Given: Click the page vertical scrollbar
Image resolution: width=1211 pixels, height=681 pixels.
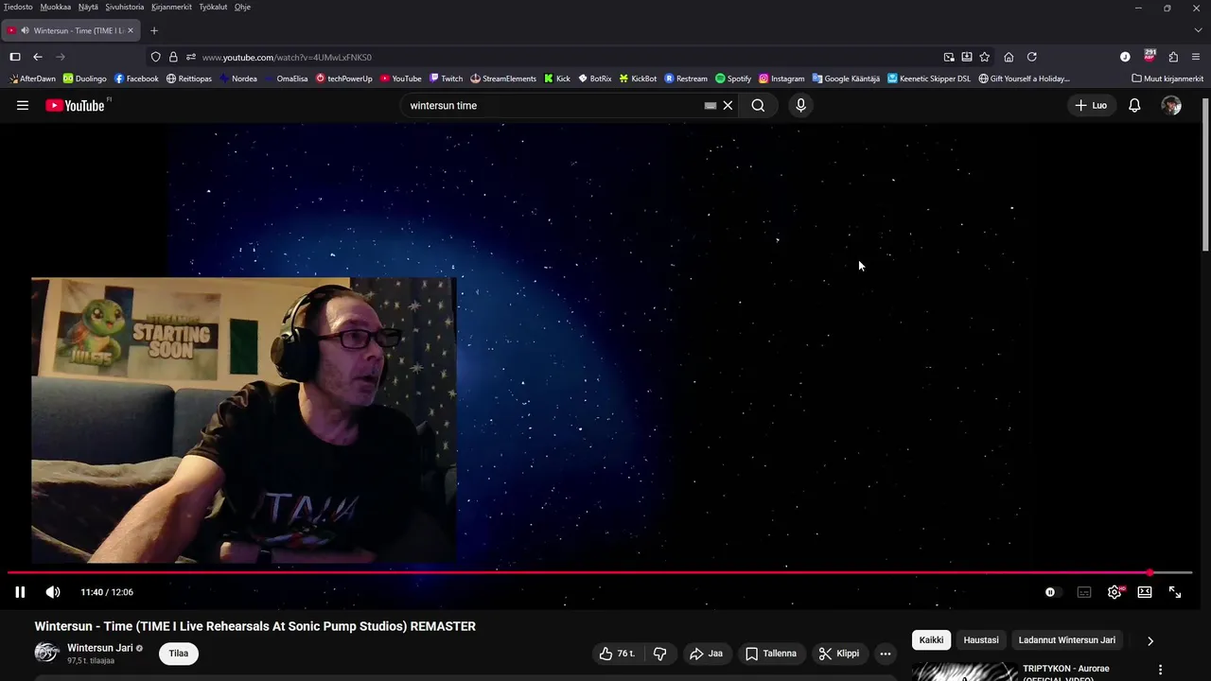Looking at the screenshot, I should coord(1205,175).
